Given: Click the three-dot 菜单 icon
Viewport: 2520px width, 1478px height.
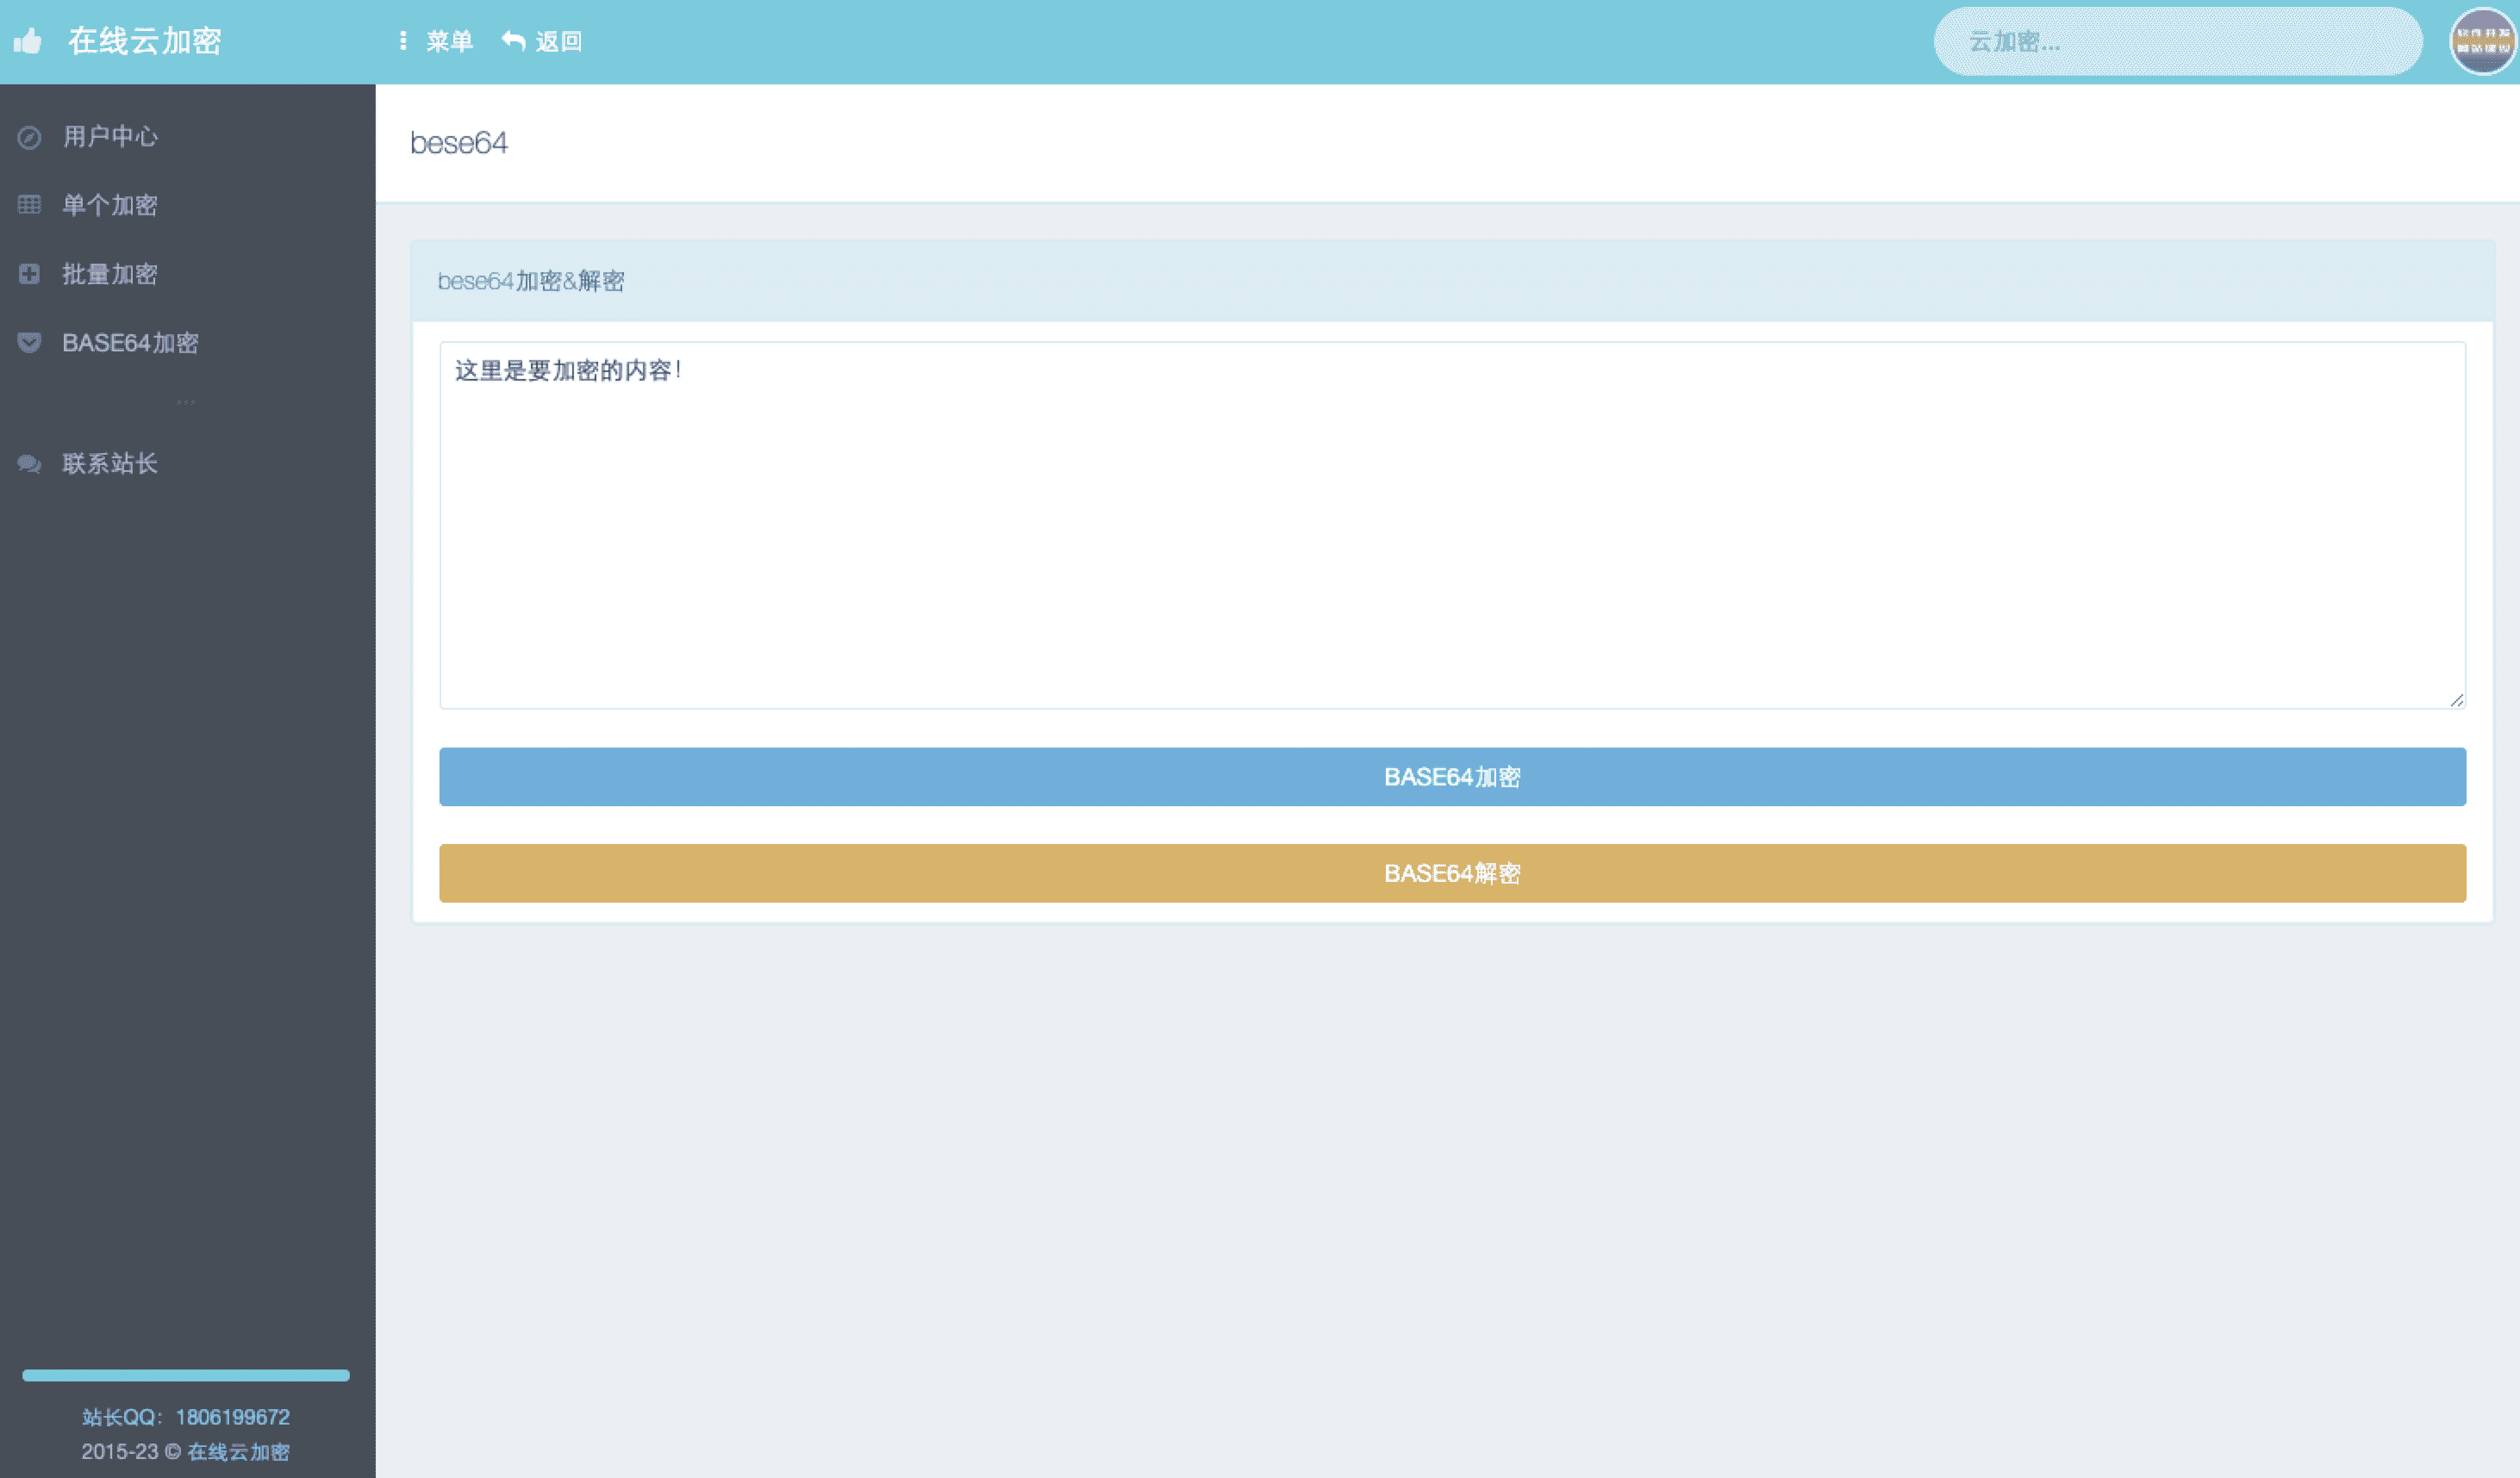Looking at the screenshot, I should tap(403, 41).
